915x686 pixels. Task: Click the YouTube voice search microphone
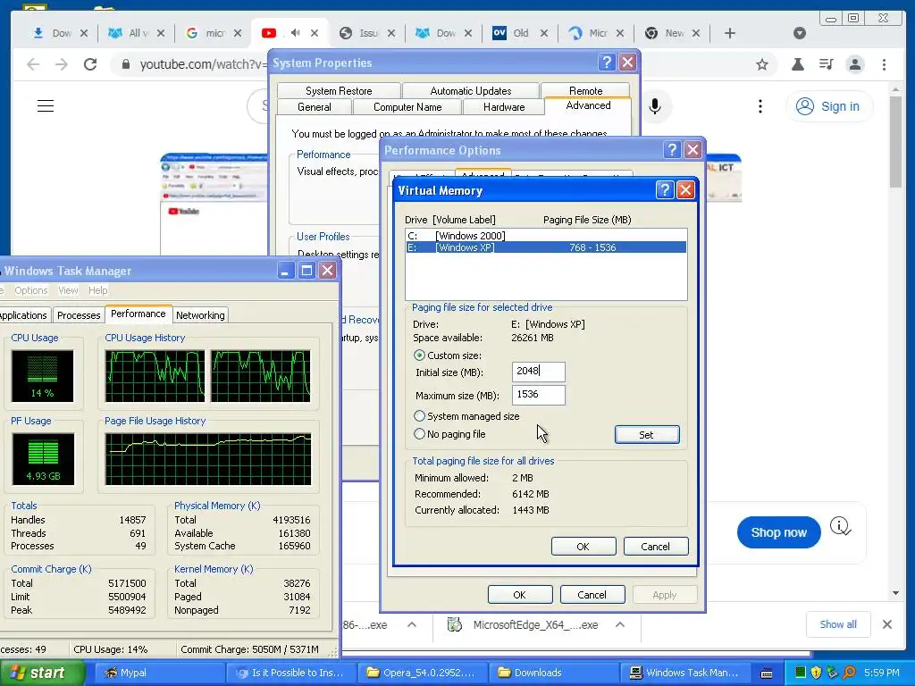[x=655, y=106]
